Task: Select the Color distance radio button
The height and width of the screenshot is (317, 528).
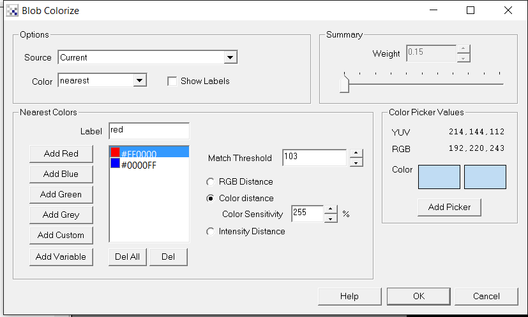Action: coord(211,198)
